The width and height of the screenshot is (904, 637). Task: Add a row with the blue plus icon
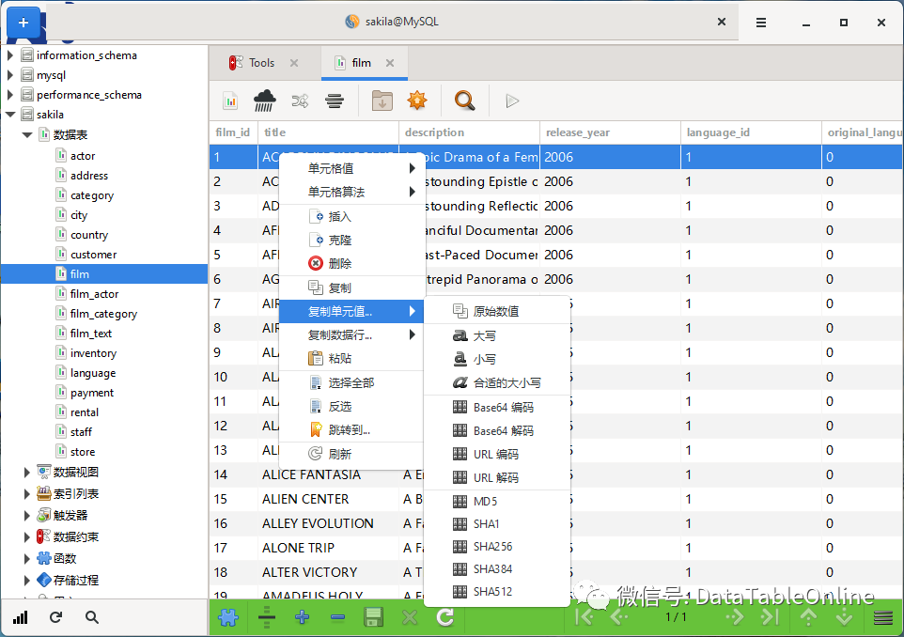(302, 617)
